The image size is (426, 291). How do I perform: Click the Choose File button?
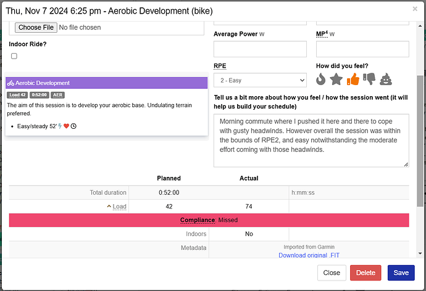36,27
